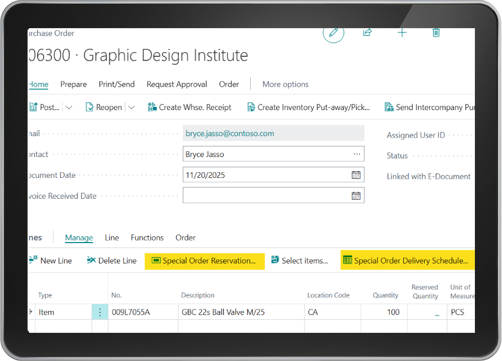Open the Print/Send tab
The width and height of the screenshot is (502, 361).
coord(117,84)
